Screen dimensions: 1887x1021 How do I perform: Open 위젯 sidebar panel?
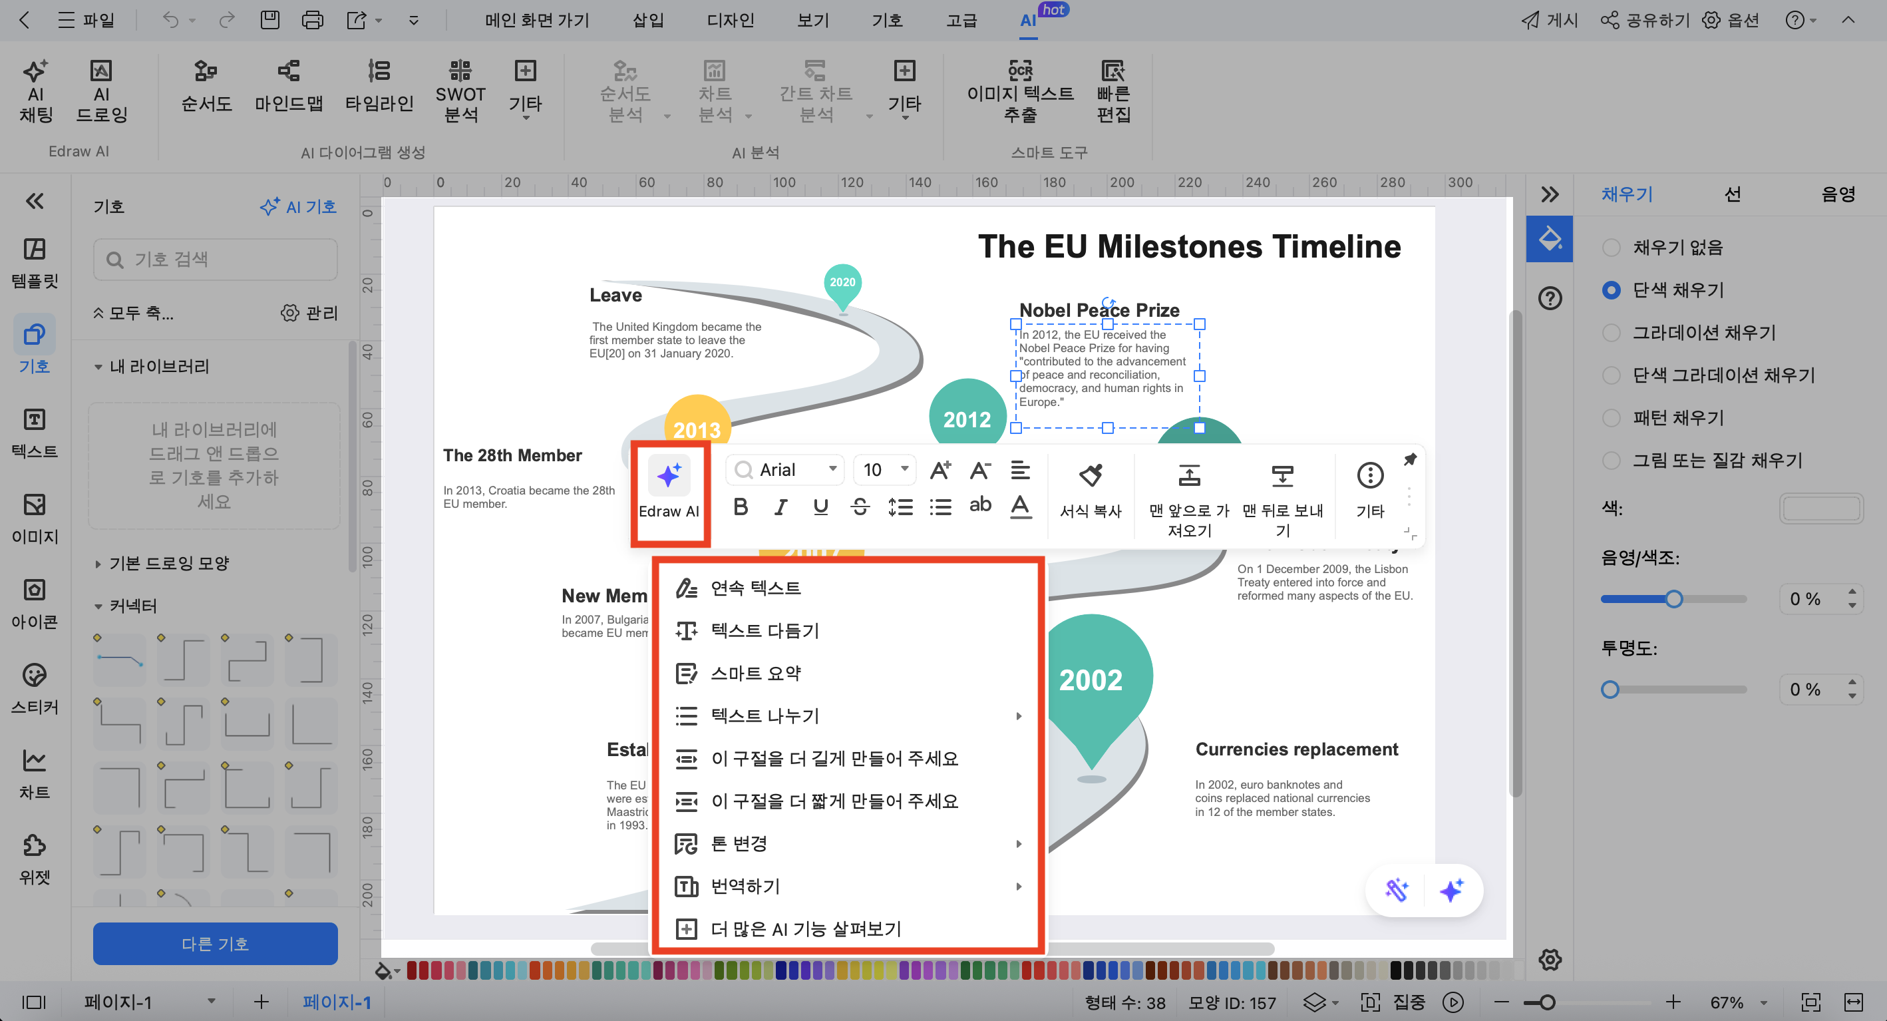click(35, 859)
